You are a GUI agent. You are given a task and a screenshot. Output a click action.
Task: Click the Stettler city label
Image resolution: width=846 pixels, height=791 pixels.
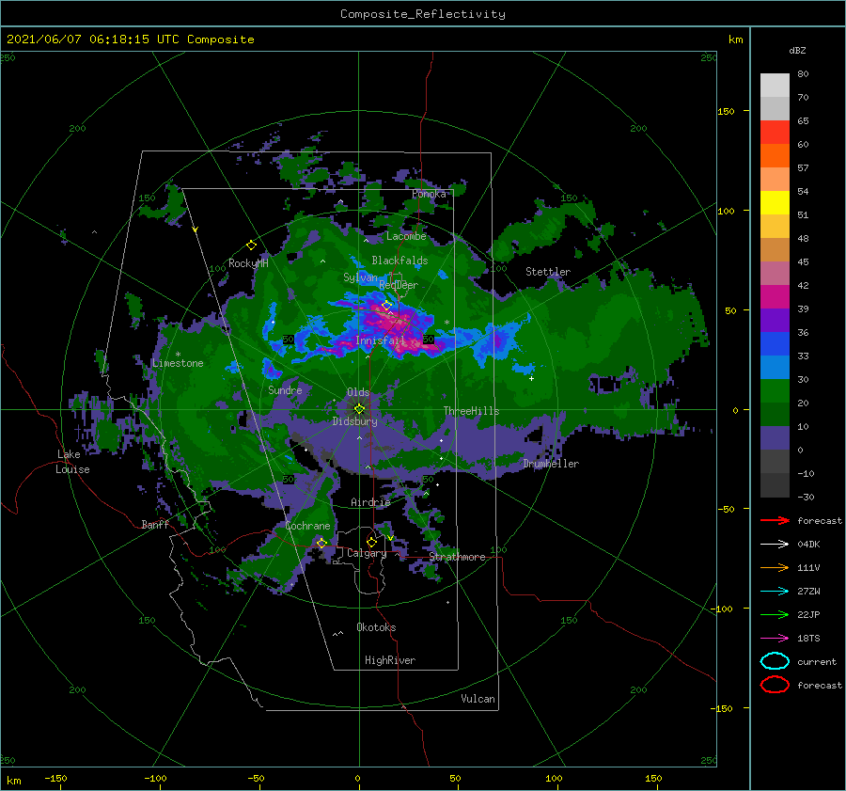click(548, 272)
